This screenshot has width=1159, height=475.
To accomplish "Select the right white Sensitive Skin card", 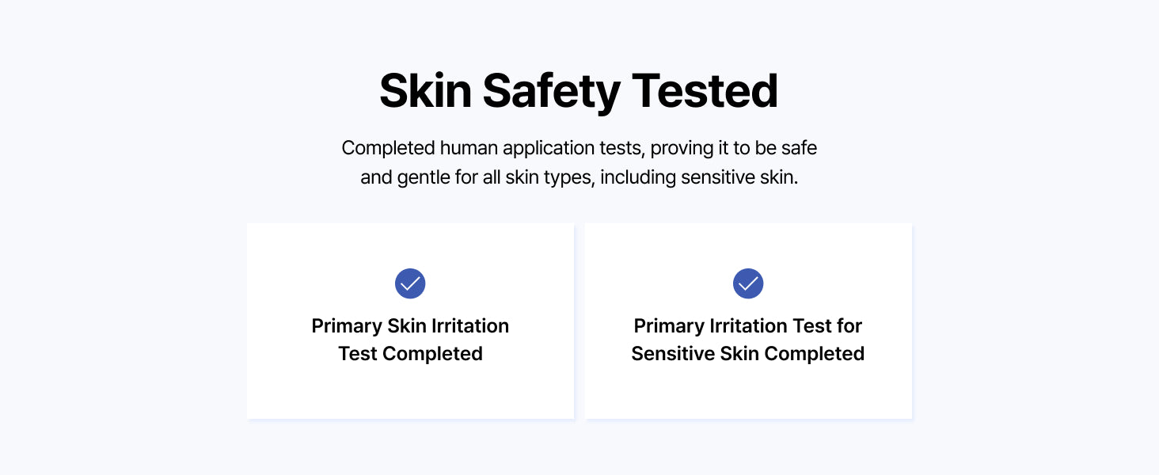I will coord(748,321).
